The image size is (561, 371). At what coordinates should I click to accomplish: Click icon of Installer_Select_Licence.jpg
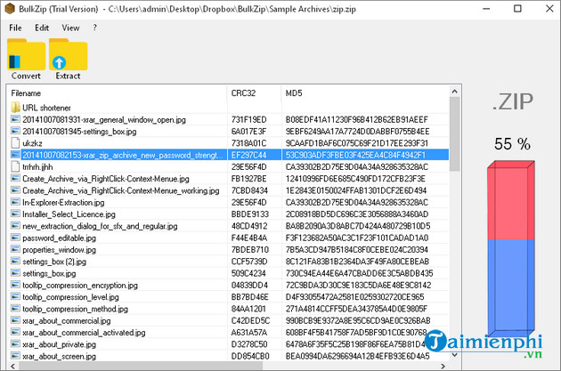[15, 214]
